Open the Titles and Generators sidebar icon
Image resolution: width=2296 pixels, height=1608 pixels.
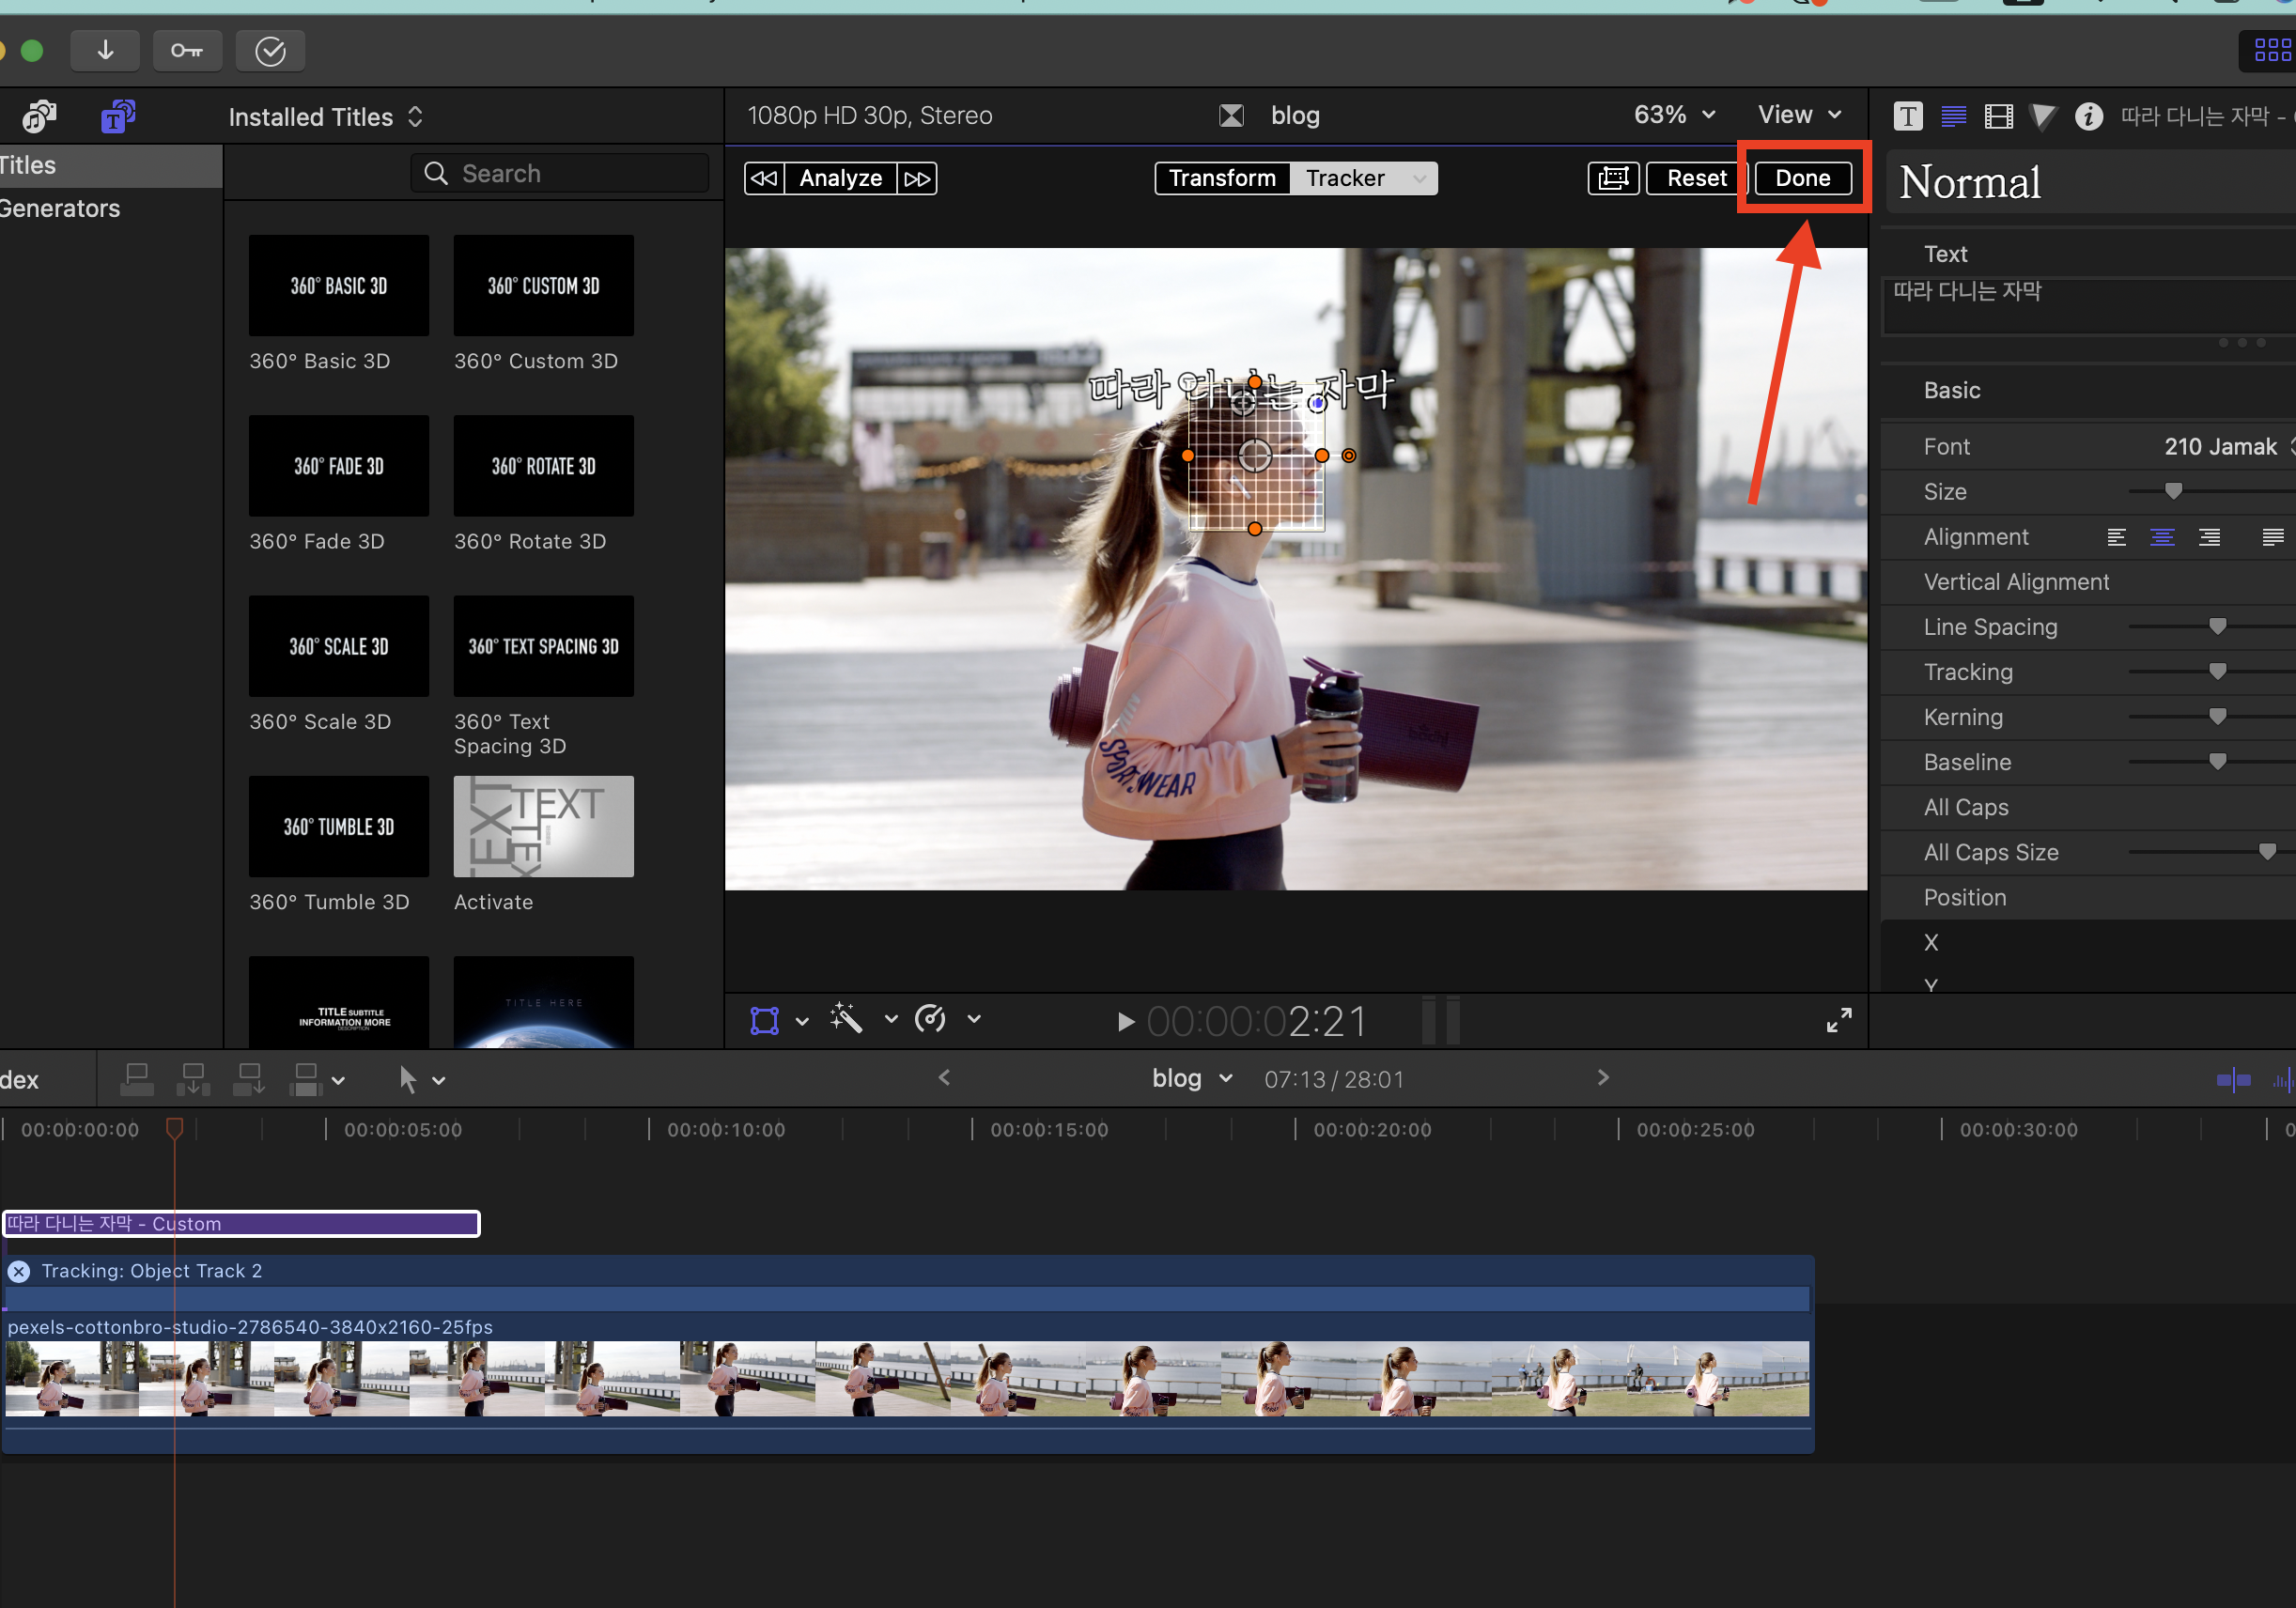(x=118, y=117)
